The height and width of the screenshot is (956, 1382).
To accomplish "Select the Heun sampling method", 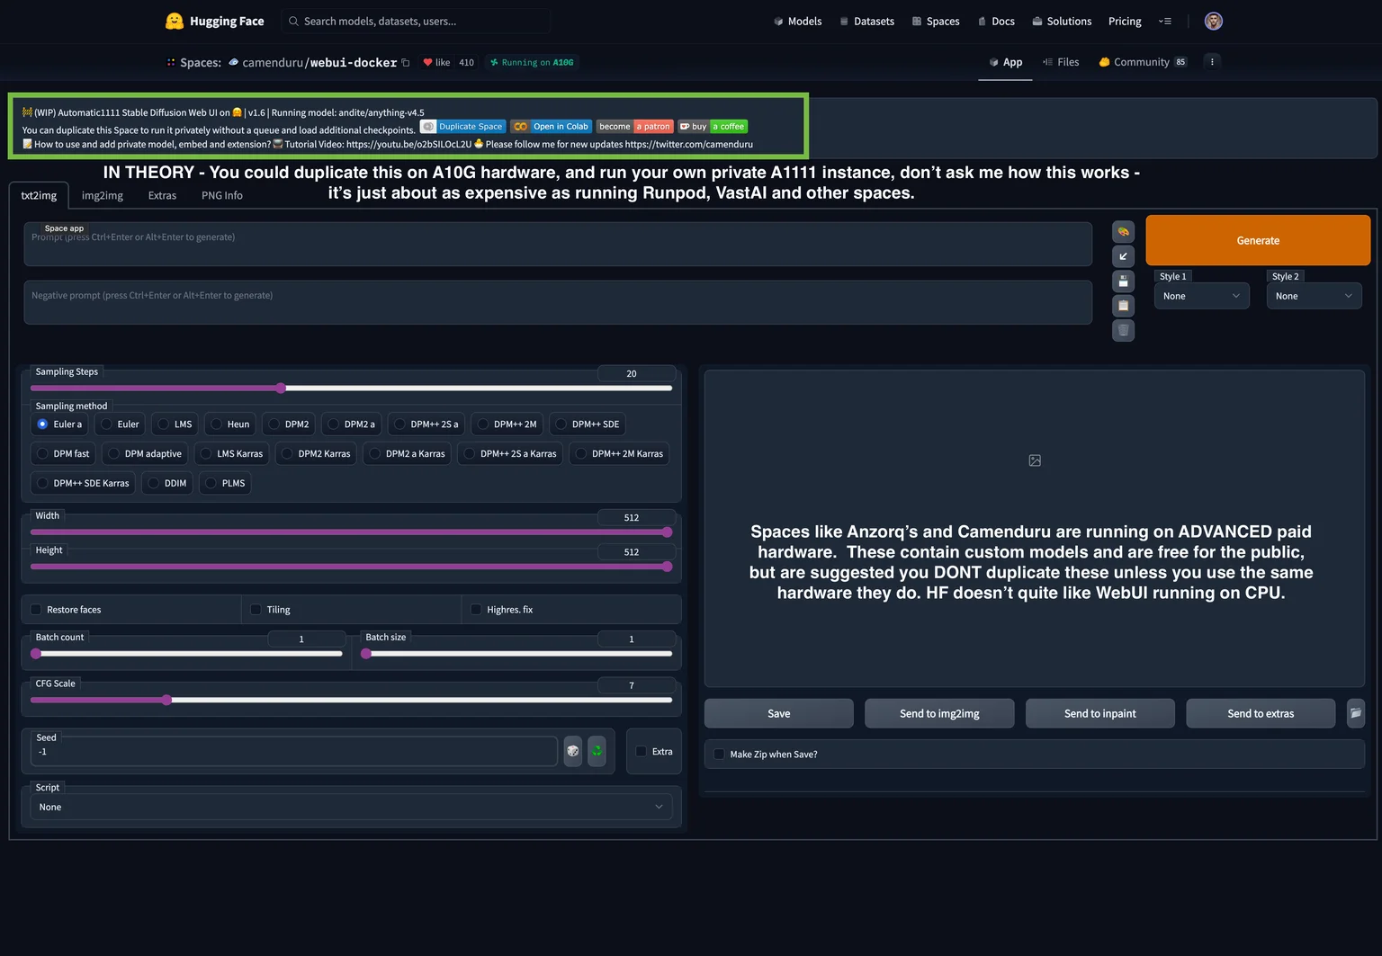I will 229,424.
